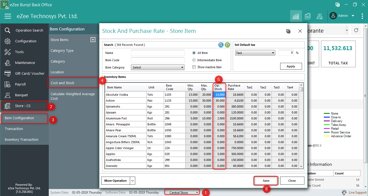
Task: Click the Banquet icon
Action: click(8, 95)
